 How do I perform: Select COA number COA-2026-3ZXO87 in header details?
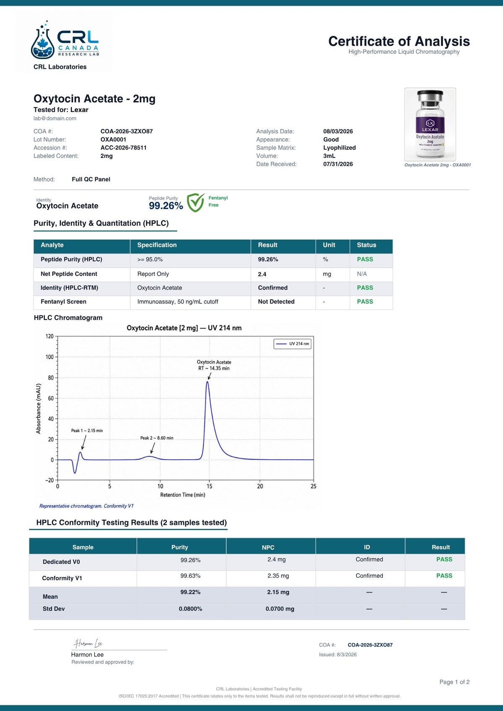(x=127, y=131)
